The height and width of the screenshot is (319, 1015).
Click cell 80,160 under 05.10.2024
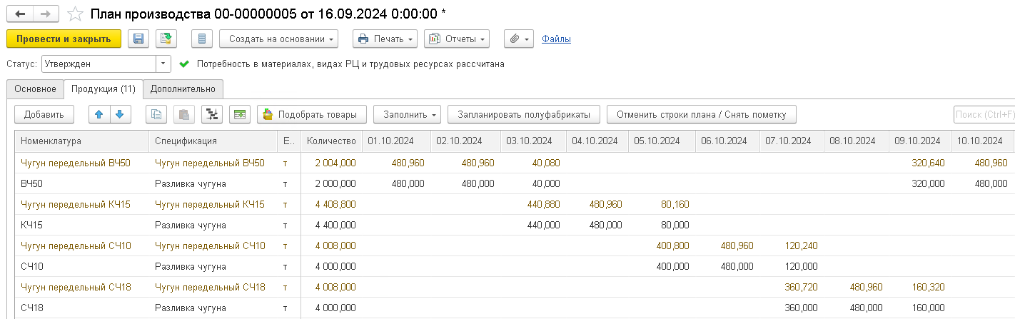point(662,204)
